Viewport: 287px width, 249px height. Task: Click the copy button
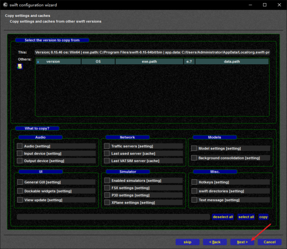pos(263,217)
